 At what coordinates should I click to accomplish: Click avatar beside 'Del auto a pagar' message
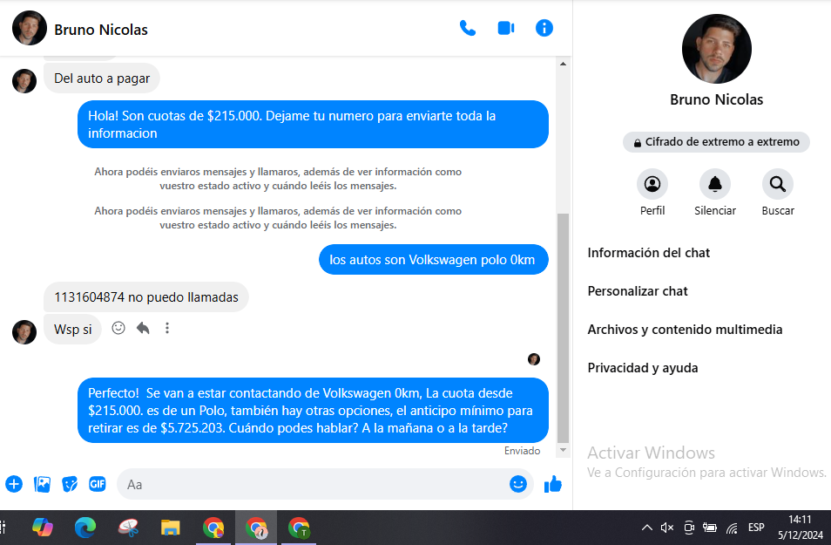point(24,81)
